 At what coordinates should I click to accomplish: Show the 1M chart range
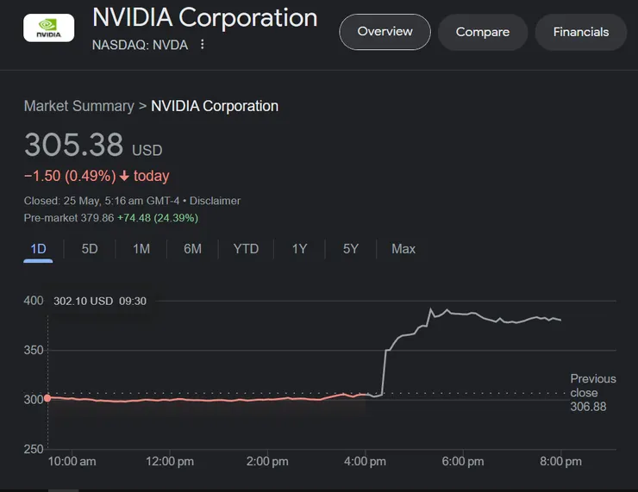coord(141,249)
